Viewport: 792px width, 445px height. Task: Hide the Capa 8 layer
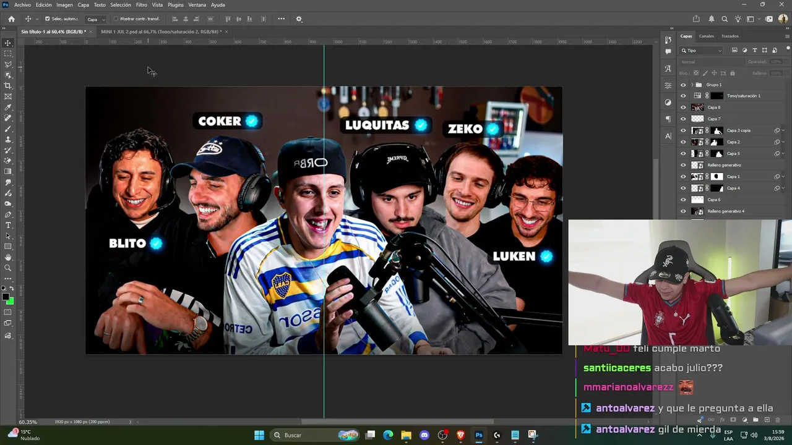pyautogui.click(x=683, y=108)
